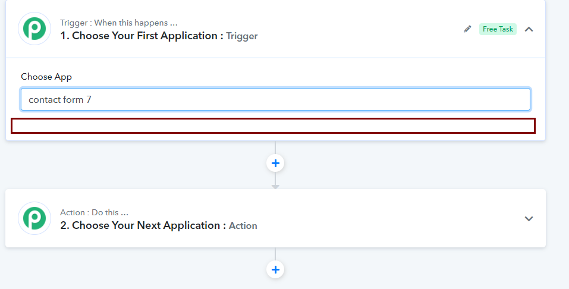The image size is (569, 289).
Task: Click the connector line below the Action step
Action: (x=275, y=254)
